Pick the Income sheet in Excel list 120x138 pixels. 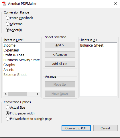tap(9, 45)
